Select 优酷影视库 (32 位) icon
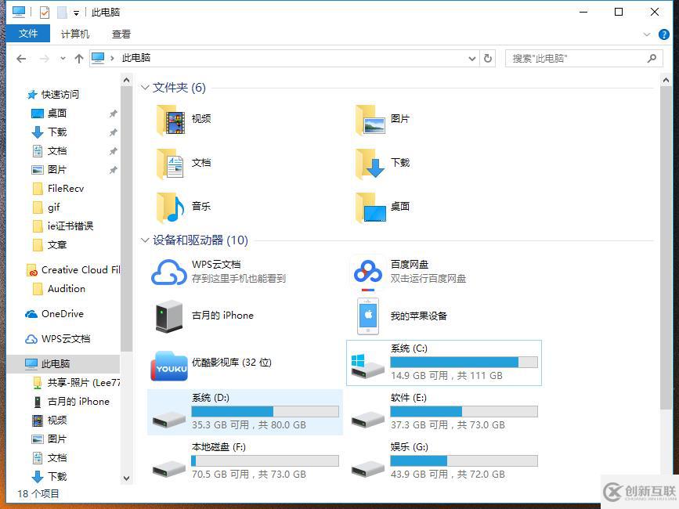Viewport: 679px width, 509px height. pyautogui.click(x=169, y=366)
